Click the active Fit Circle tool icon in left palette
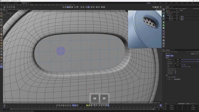199x112 pixels. [x=1, y=67]
